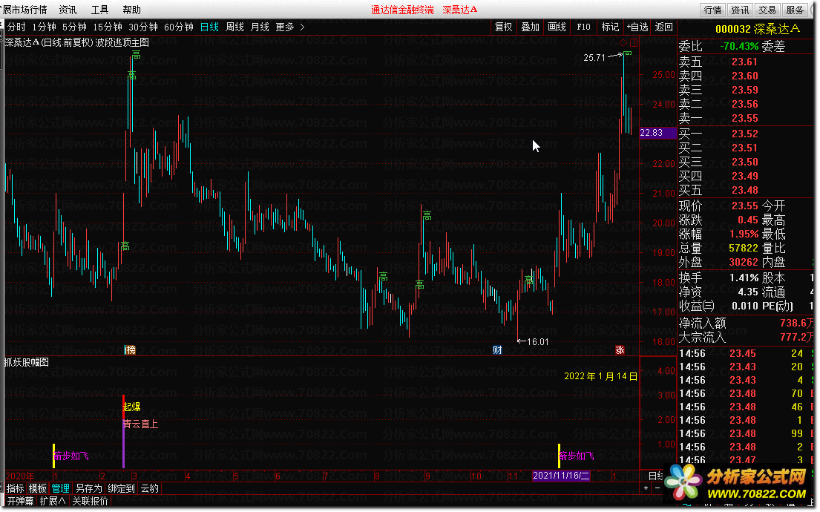Click the 青云直上 signal label
820x512 pixels.
click(x=141, y=424)
